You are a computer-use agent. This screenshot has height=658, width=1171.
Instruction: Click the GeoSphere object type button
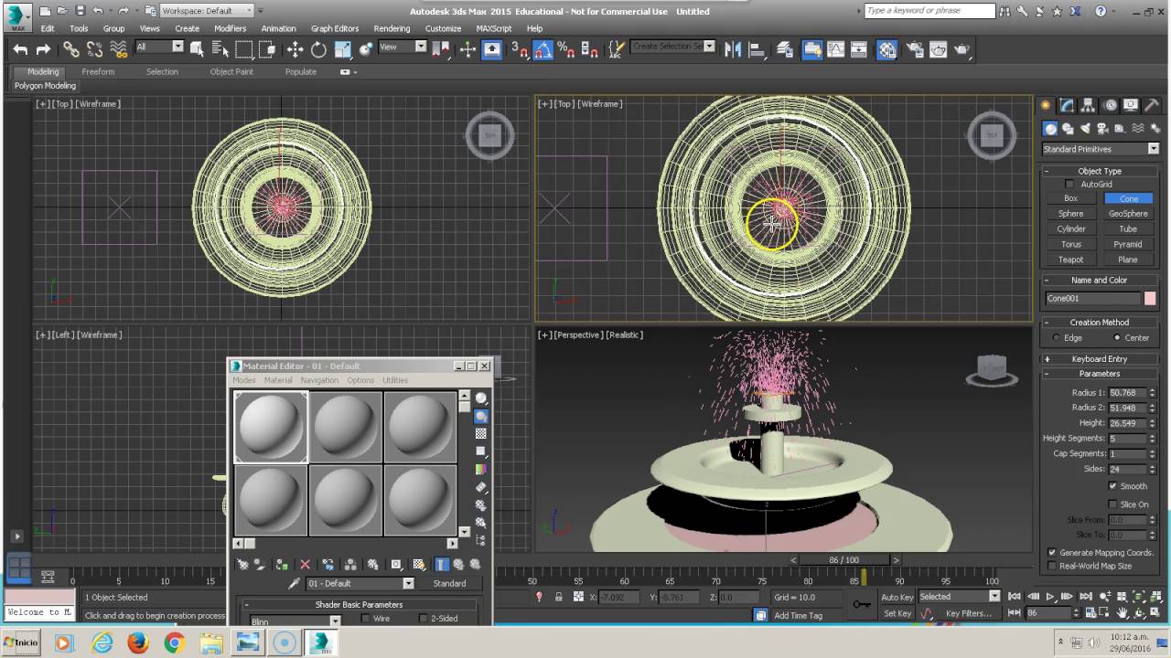point(1128,214)
